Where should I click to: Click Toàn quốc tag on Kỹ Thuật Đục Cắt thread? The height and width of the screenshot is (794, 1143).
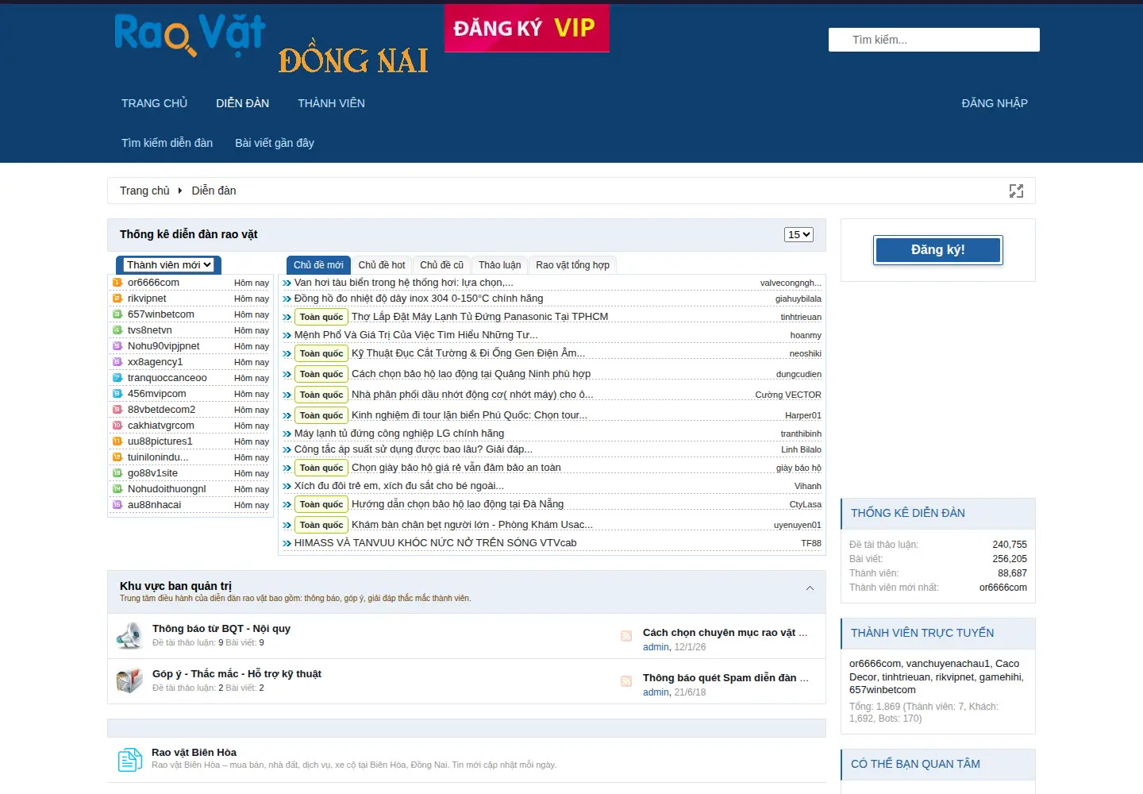coord(321,353)
